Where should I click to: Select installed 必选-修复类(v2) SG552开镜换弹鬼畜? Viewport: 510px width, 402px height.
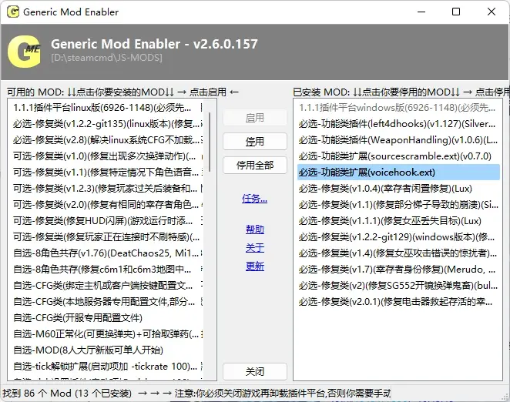[398, 286]
